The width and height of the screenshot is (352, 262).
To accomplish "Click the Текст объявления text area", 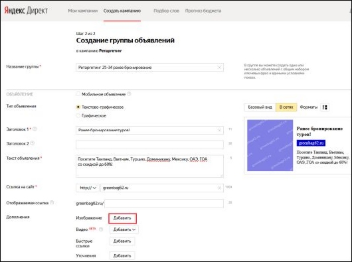I will 149,166.
